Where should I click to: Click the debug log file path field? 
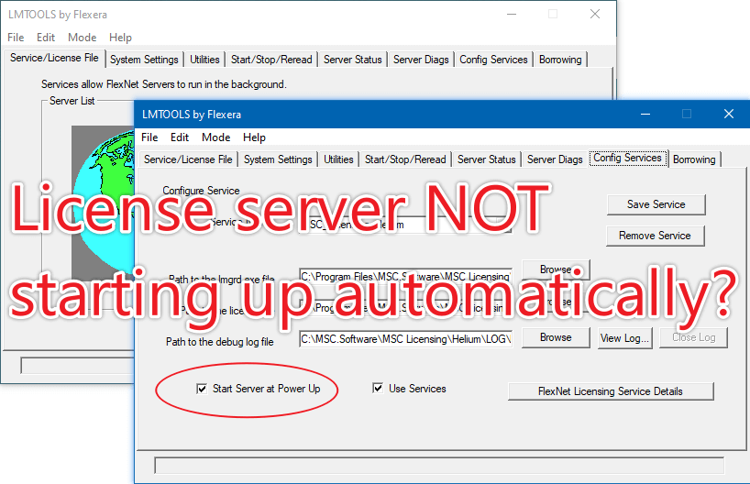(x=404, y=338)
